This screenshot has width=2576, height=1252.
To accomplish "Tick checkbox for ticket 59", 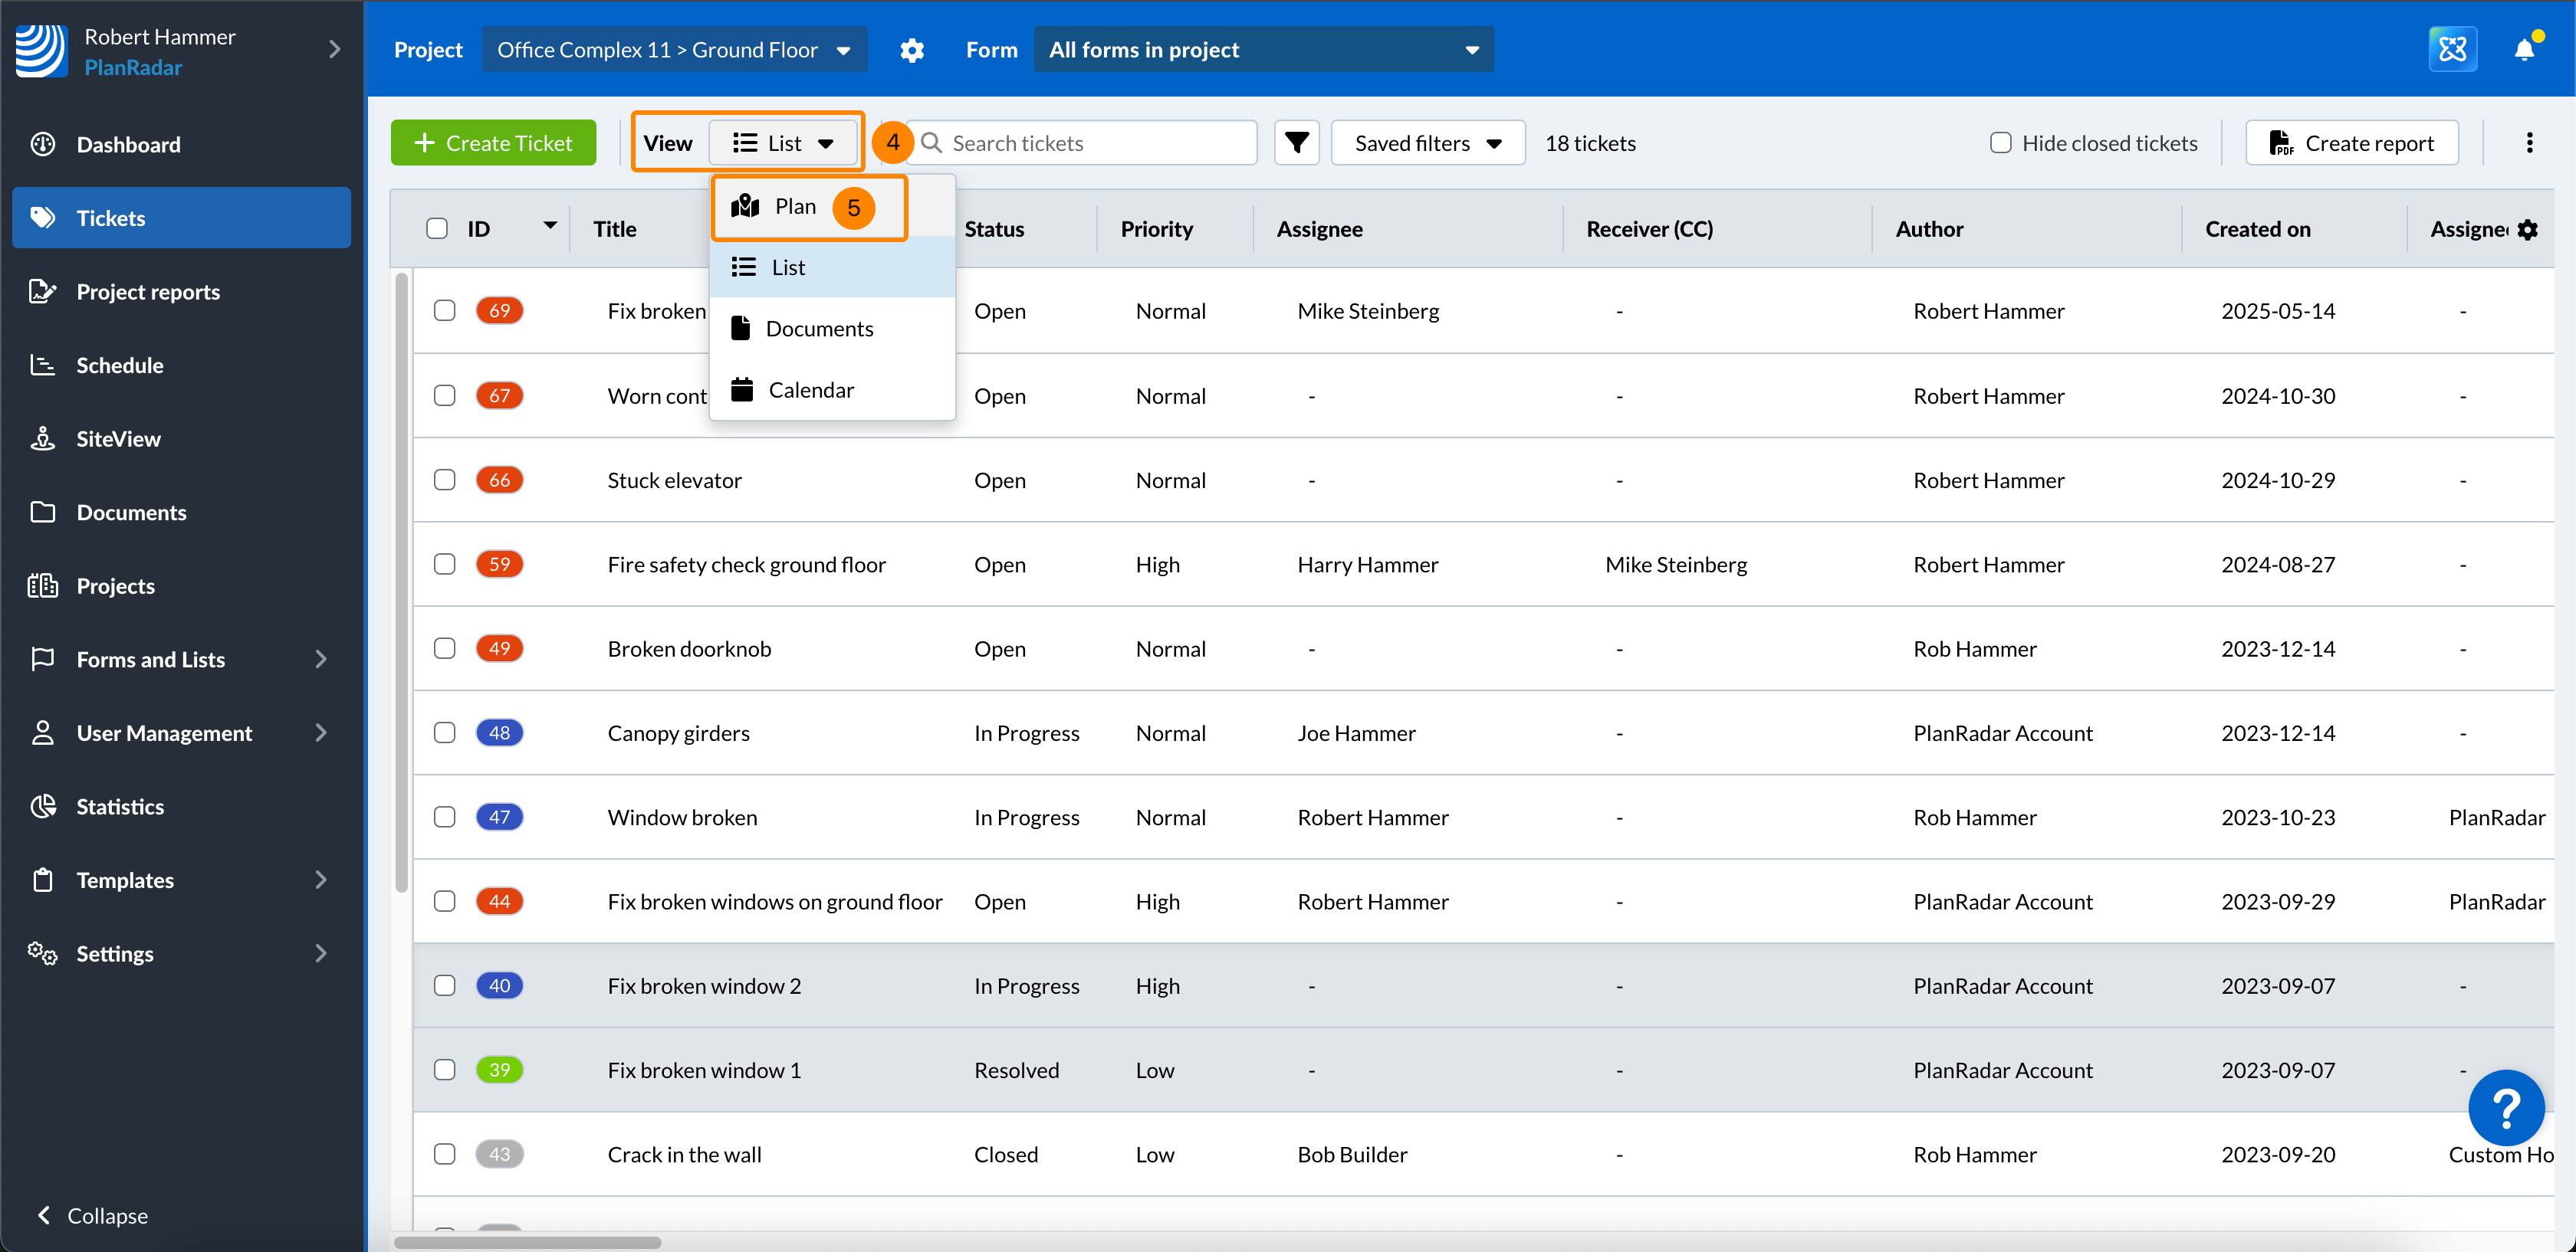I will click(x=444, y=565).
